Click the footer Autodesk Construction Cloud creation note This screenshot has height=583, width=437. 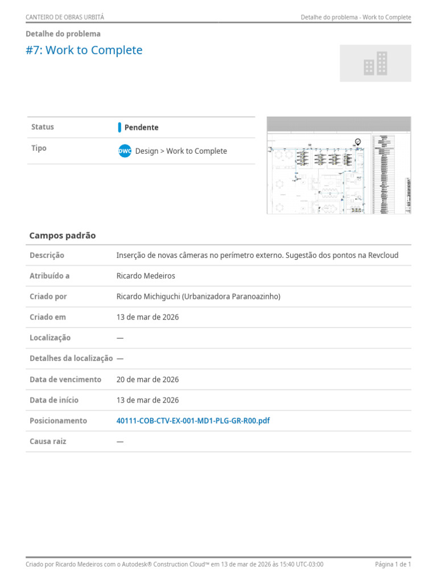pos(174,564)
